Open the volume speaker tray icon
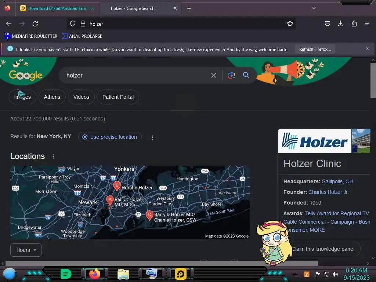This screenshot has width=376, height=282. coord(335,274)
